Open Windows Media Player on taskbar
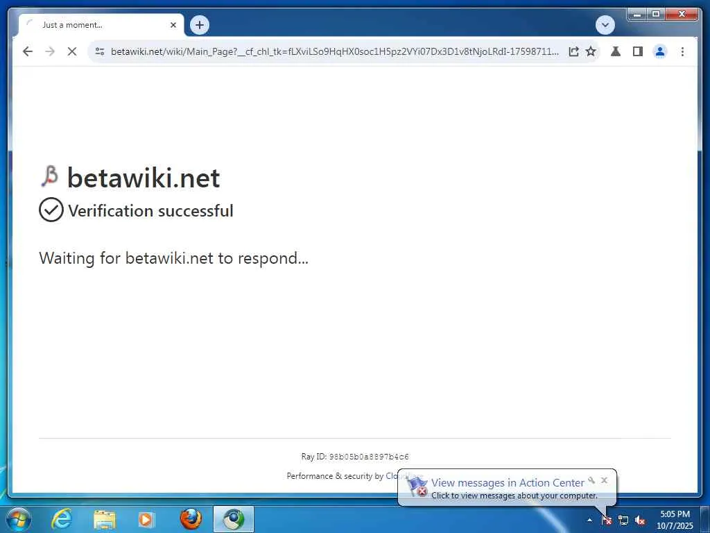Viewport: 710px width, 533px height. [146, 519]
